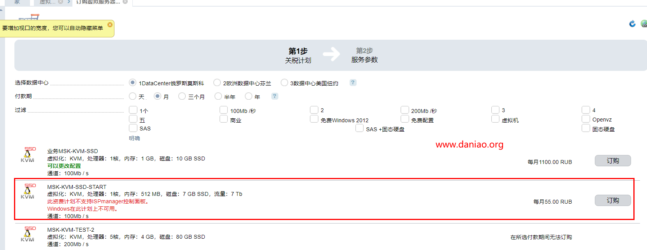
Task: Click 第2步 服务参数 step
Action: [x=364, y=55]
